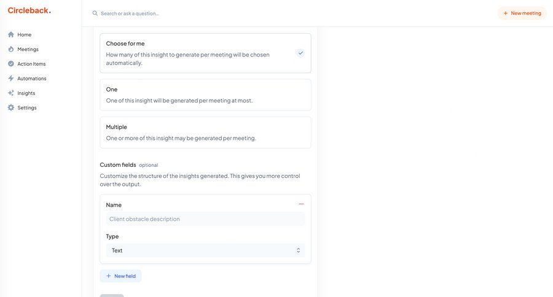
Task: Go to Automations in the sidebar
Action: 32,79
